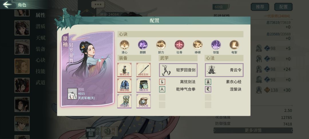The image size is (309, 139).
Task: Select the 青云令 inner method
Action: [224, 70]
